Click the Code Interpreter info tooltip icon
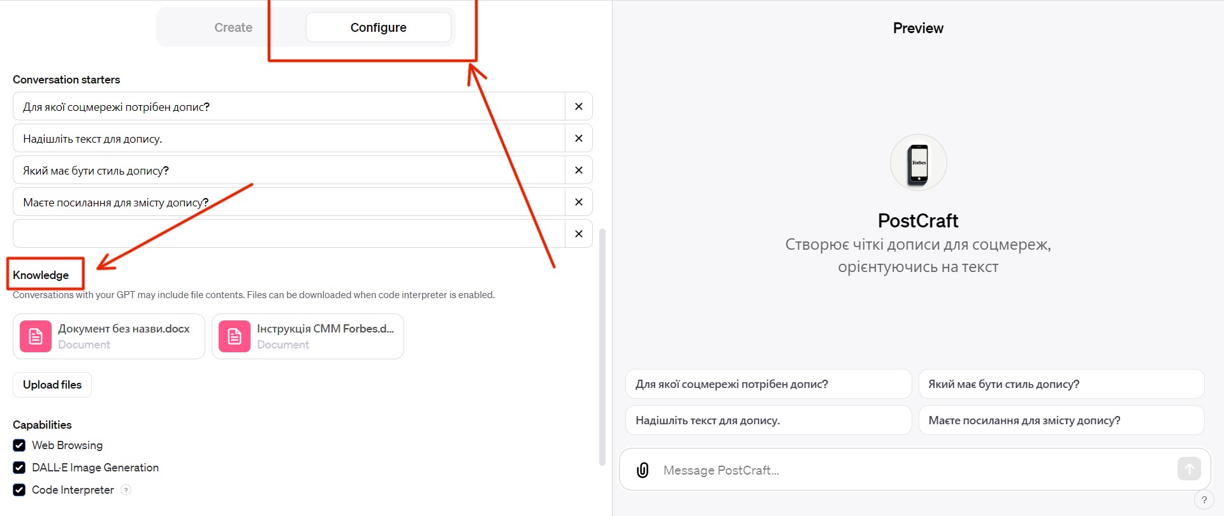 click(126, 490)
